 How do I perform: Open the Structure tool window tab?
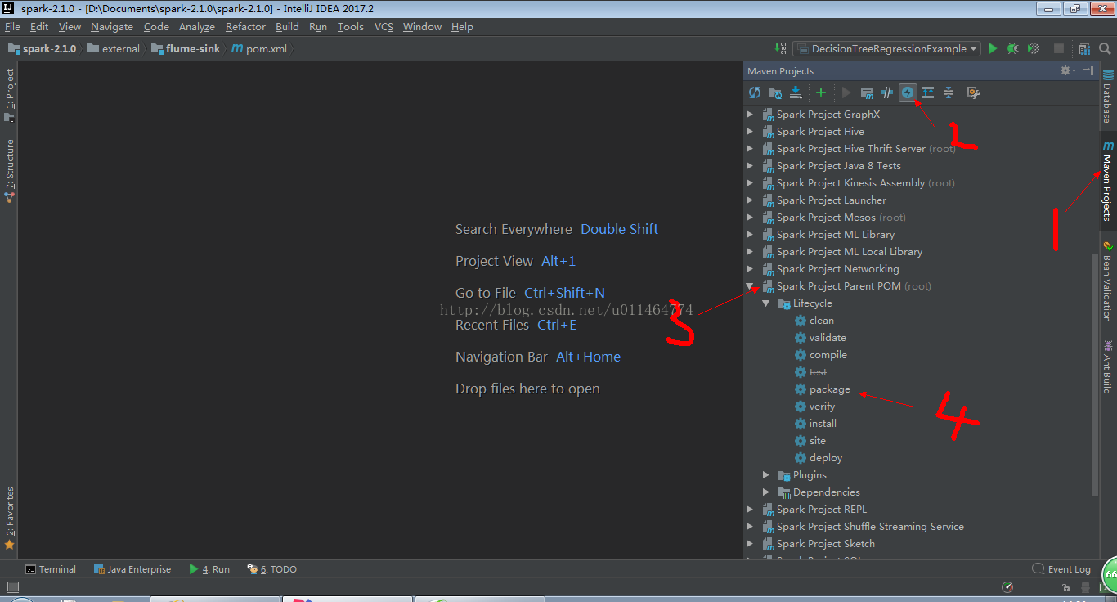(10, 170)
